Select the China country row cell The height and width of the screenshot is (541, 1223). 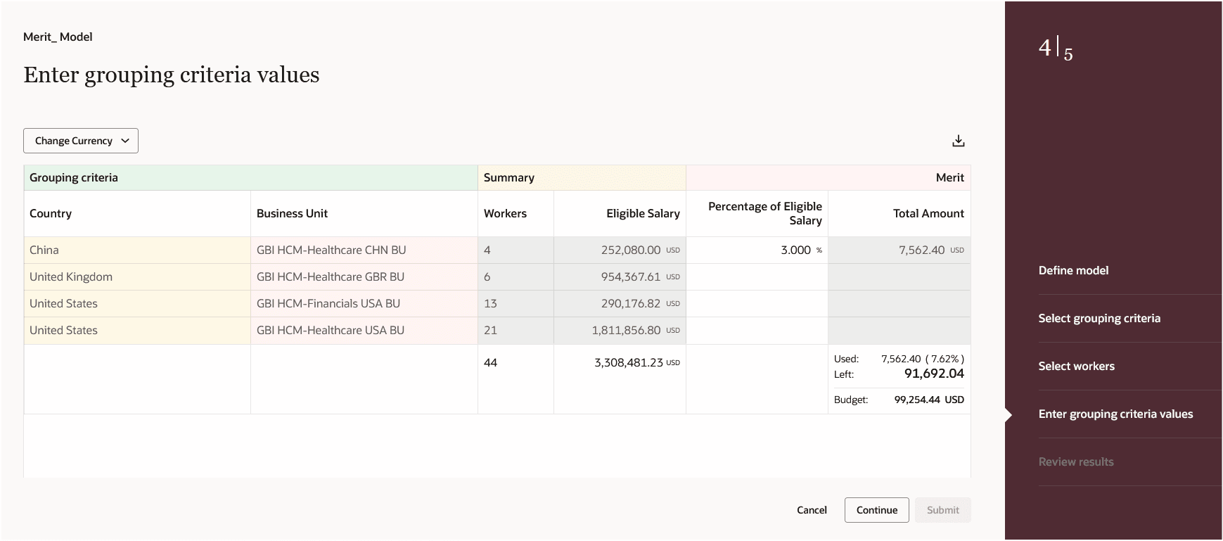click(44, 250)
